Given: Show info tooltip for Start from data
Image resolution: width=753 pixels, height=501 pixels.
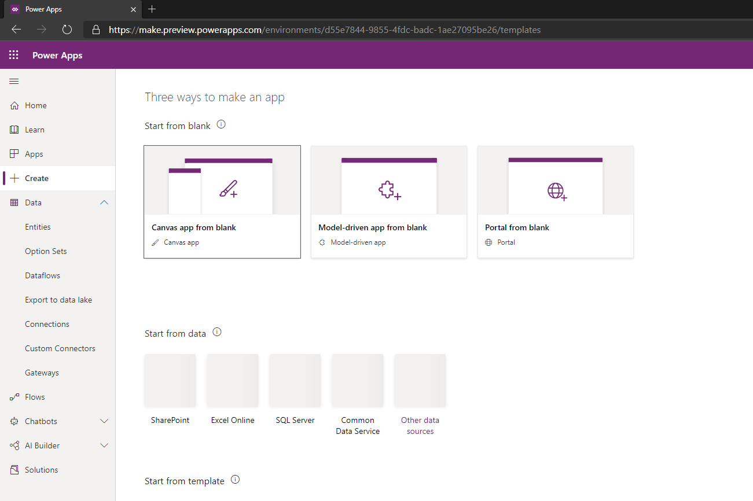Looking at the screenshot, I should click(x=217, y=332).
